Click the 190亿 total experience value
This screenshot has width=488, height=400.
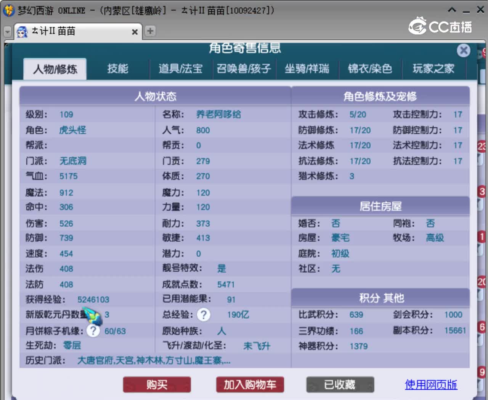[x=238, y=315]
